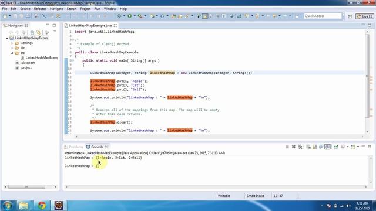
Task: Click the Run Last Tool (external tools) icon
Action: [140, 16]
